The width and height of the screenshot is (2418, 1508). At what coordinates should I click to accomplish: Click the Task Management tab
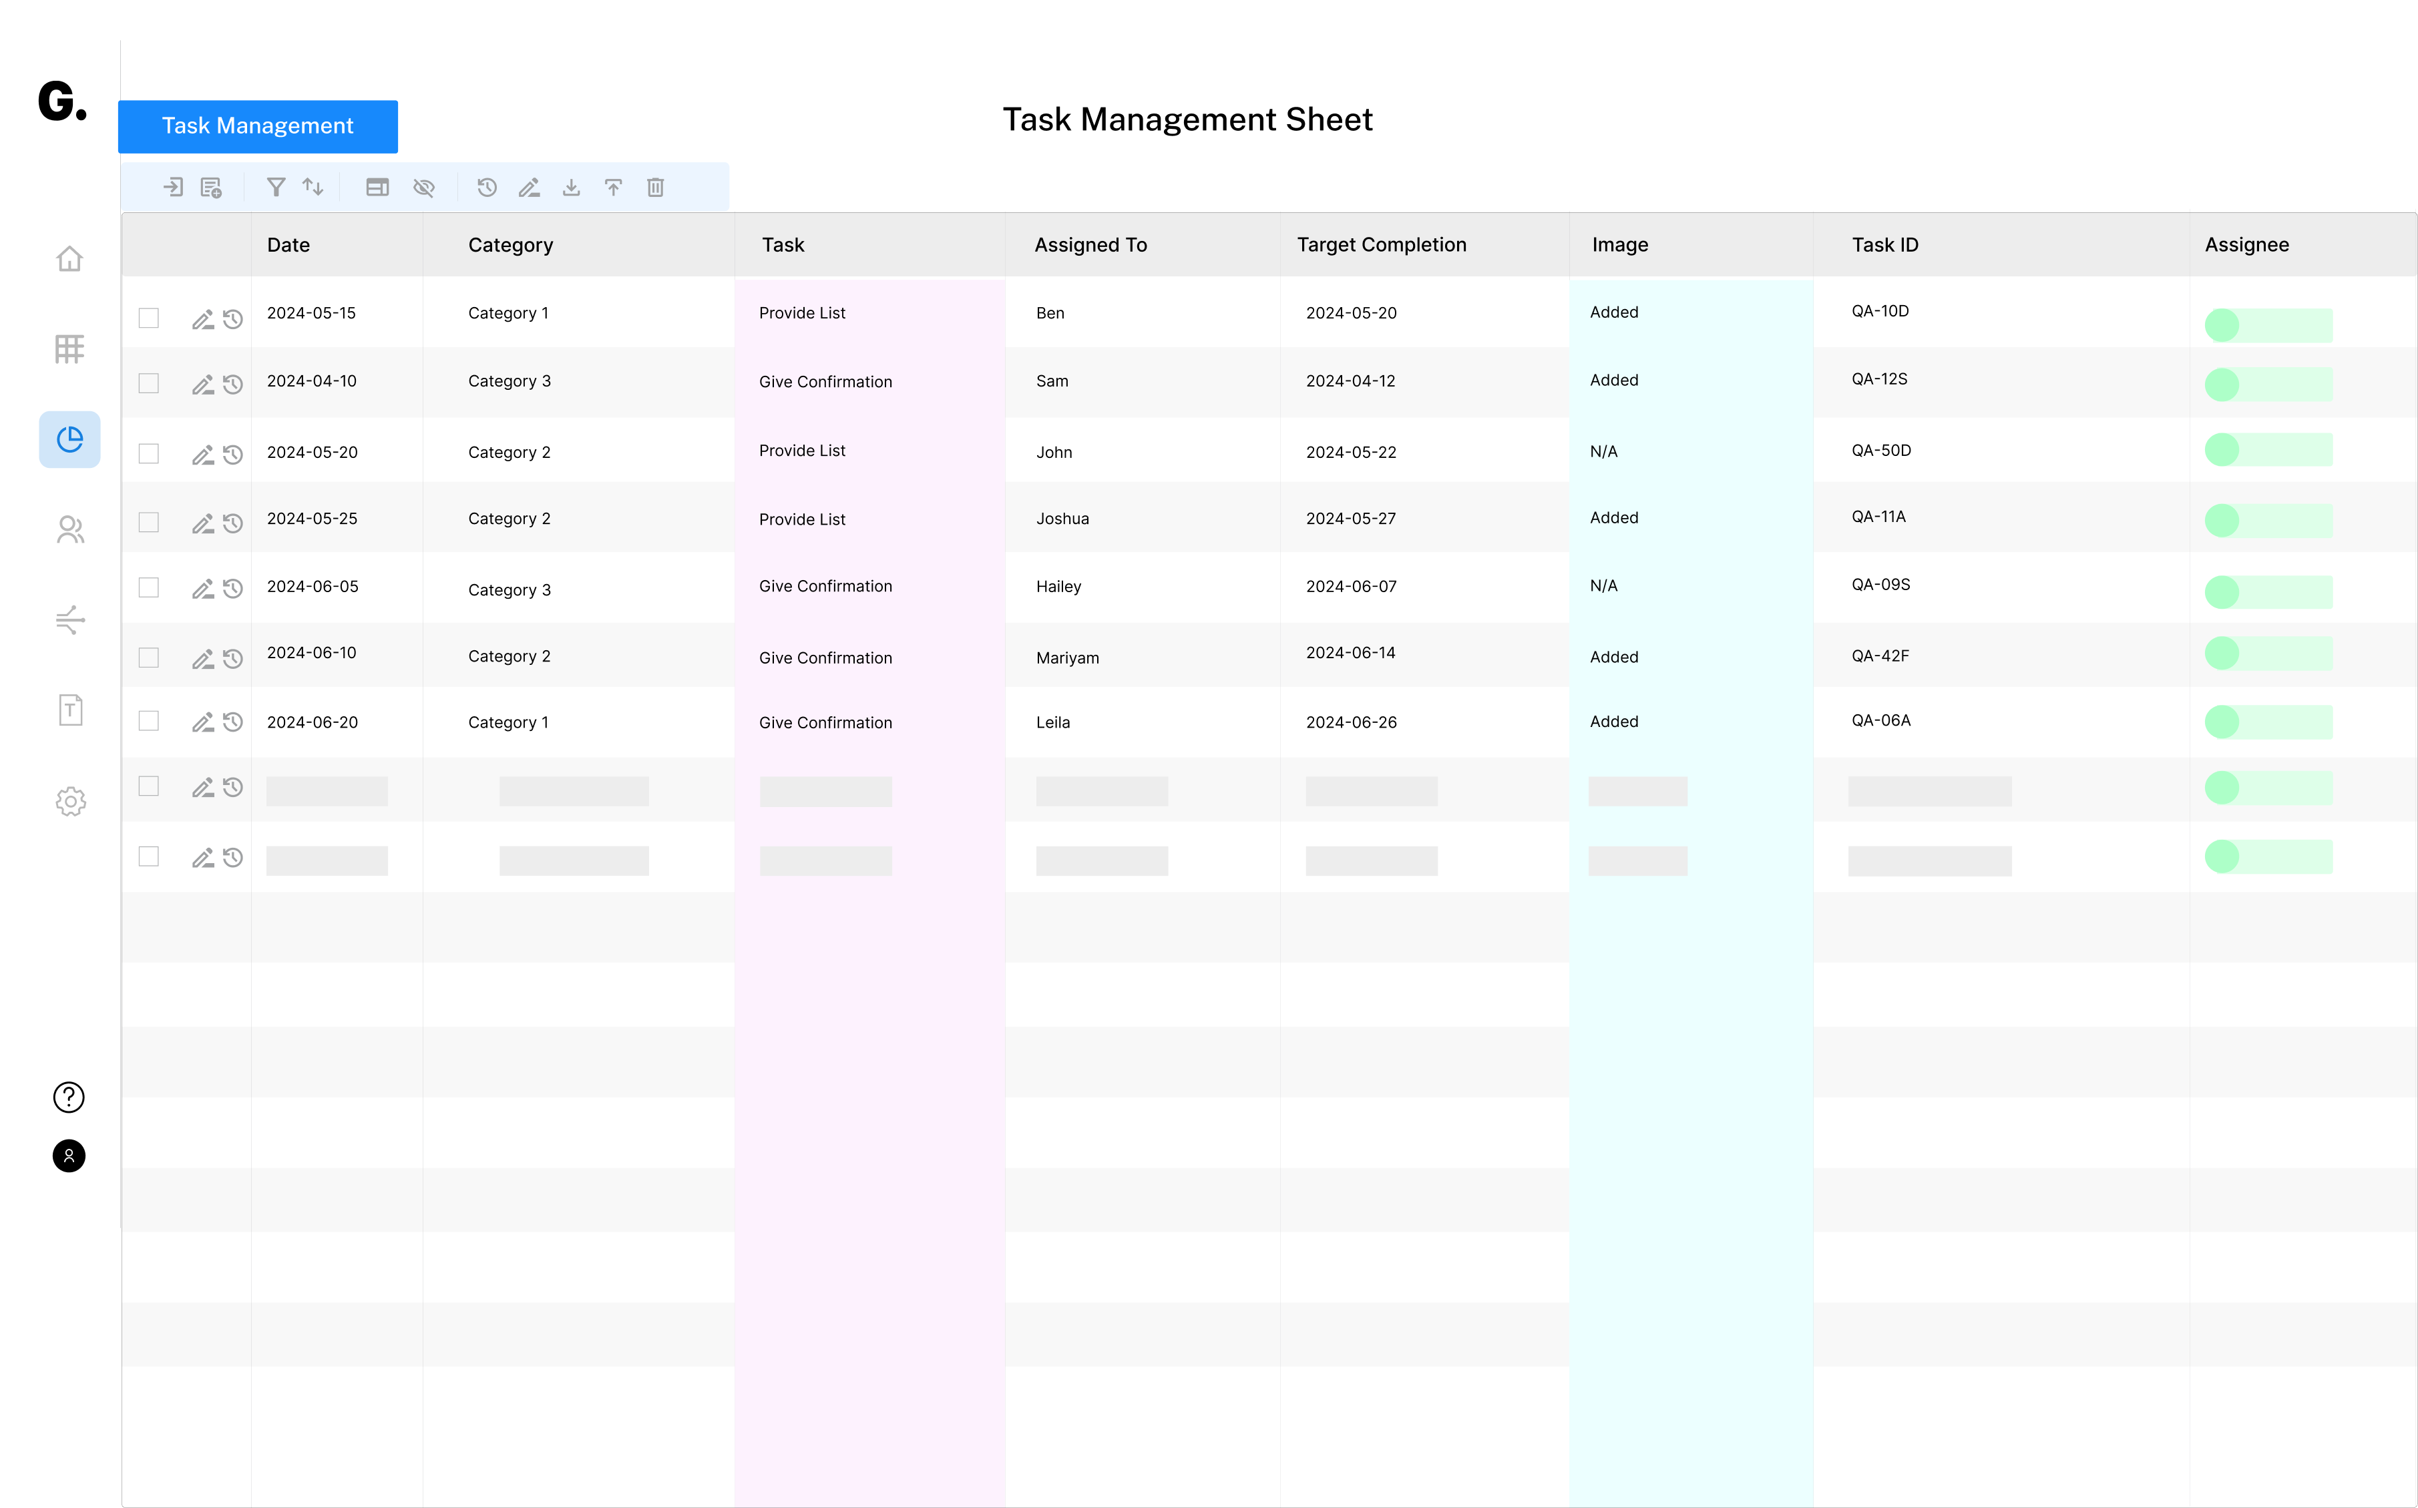258,127
